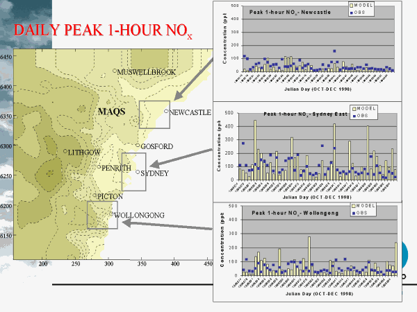Viewport: 417px width, 312px height.
Task: Click MODEL legend swatch in Newcastle chart
Action: pyautogui.click(x=352, y=6)
